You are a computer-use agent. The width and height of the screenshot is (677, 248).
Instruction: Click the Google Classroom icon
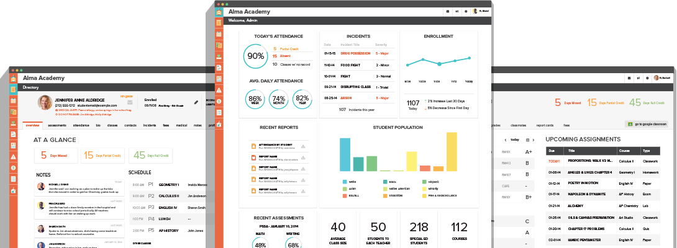click(630, 125)
